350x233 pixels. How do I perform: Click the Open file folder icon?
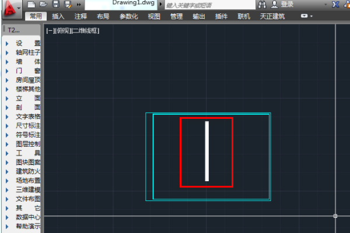tap(43, 4)
